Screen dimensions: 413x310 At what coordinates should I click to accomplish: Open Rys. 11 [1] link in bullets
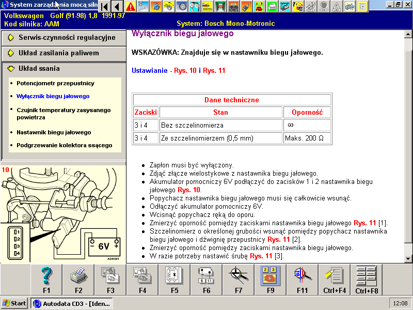point(365,223)
